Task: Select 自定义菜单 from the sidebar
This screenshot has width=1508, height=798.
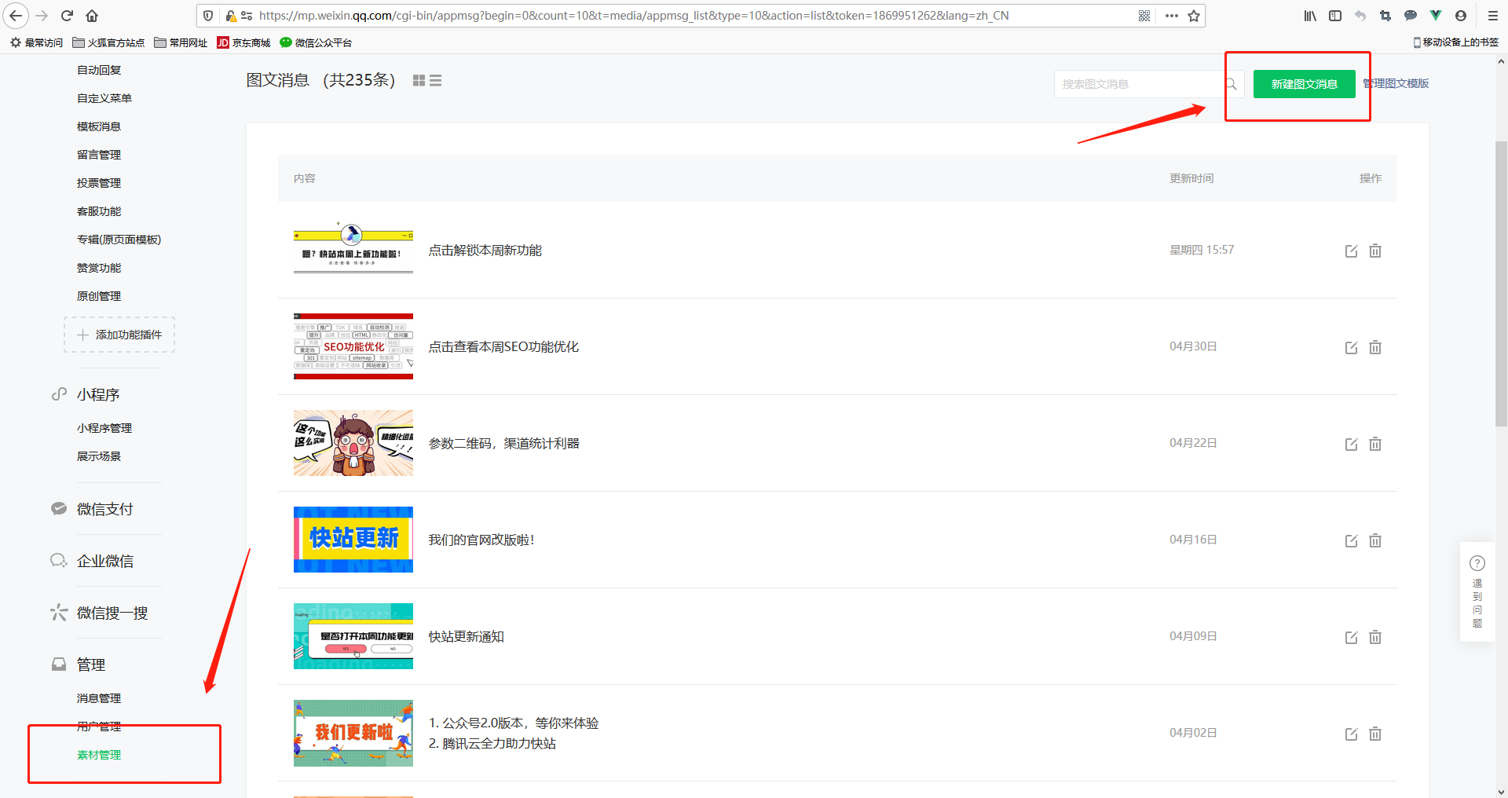Action: point(104,98)
